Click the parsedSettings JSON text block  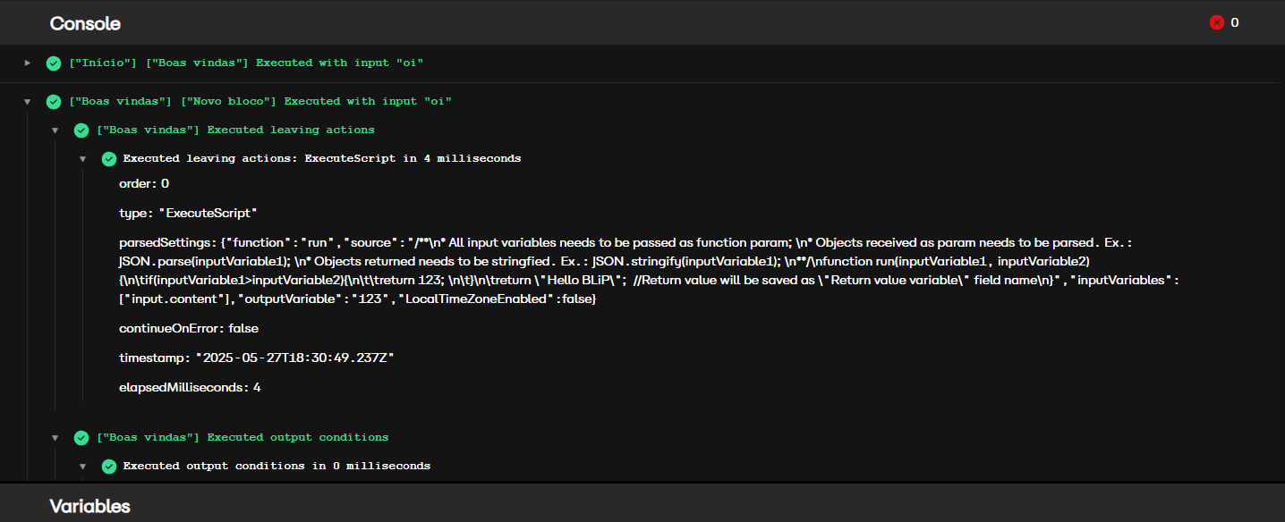(652, 271)
